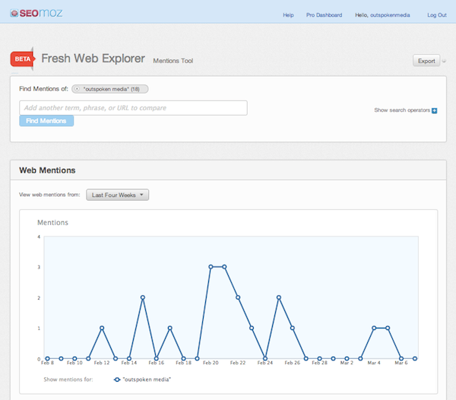Select the Mar 4 data point at 1 mention
The width and height of the screenshot is (456, 400).
click(x=374, y=329)
